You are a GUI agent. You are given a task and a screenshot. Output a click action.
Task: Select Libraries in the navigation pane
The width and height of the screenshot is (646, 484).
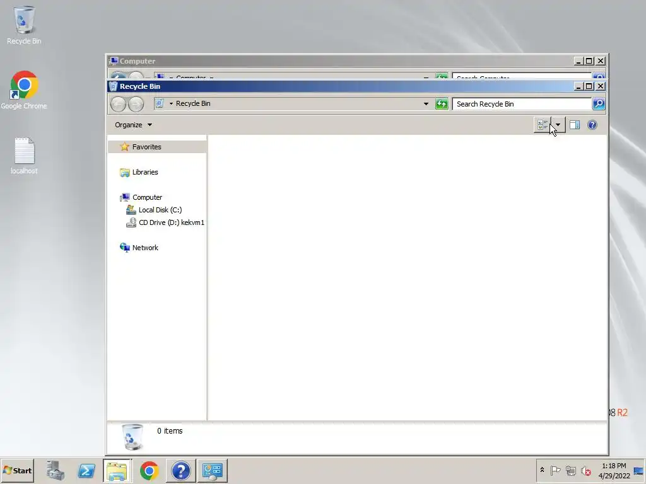pos(144,172)
